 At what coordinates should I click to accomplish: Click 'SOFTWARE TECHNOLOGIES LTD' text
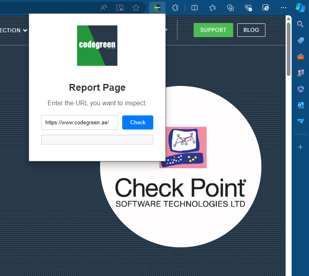pos(180,204)
